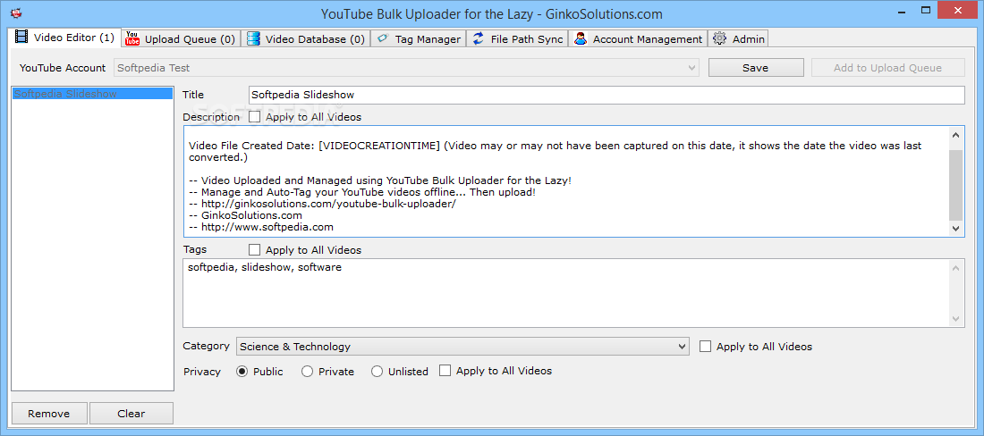Select the Private privacy option

point(307,371)
